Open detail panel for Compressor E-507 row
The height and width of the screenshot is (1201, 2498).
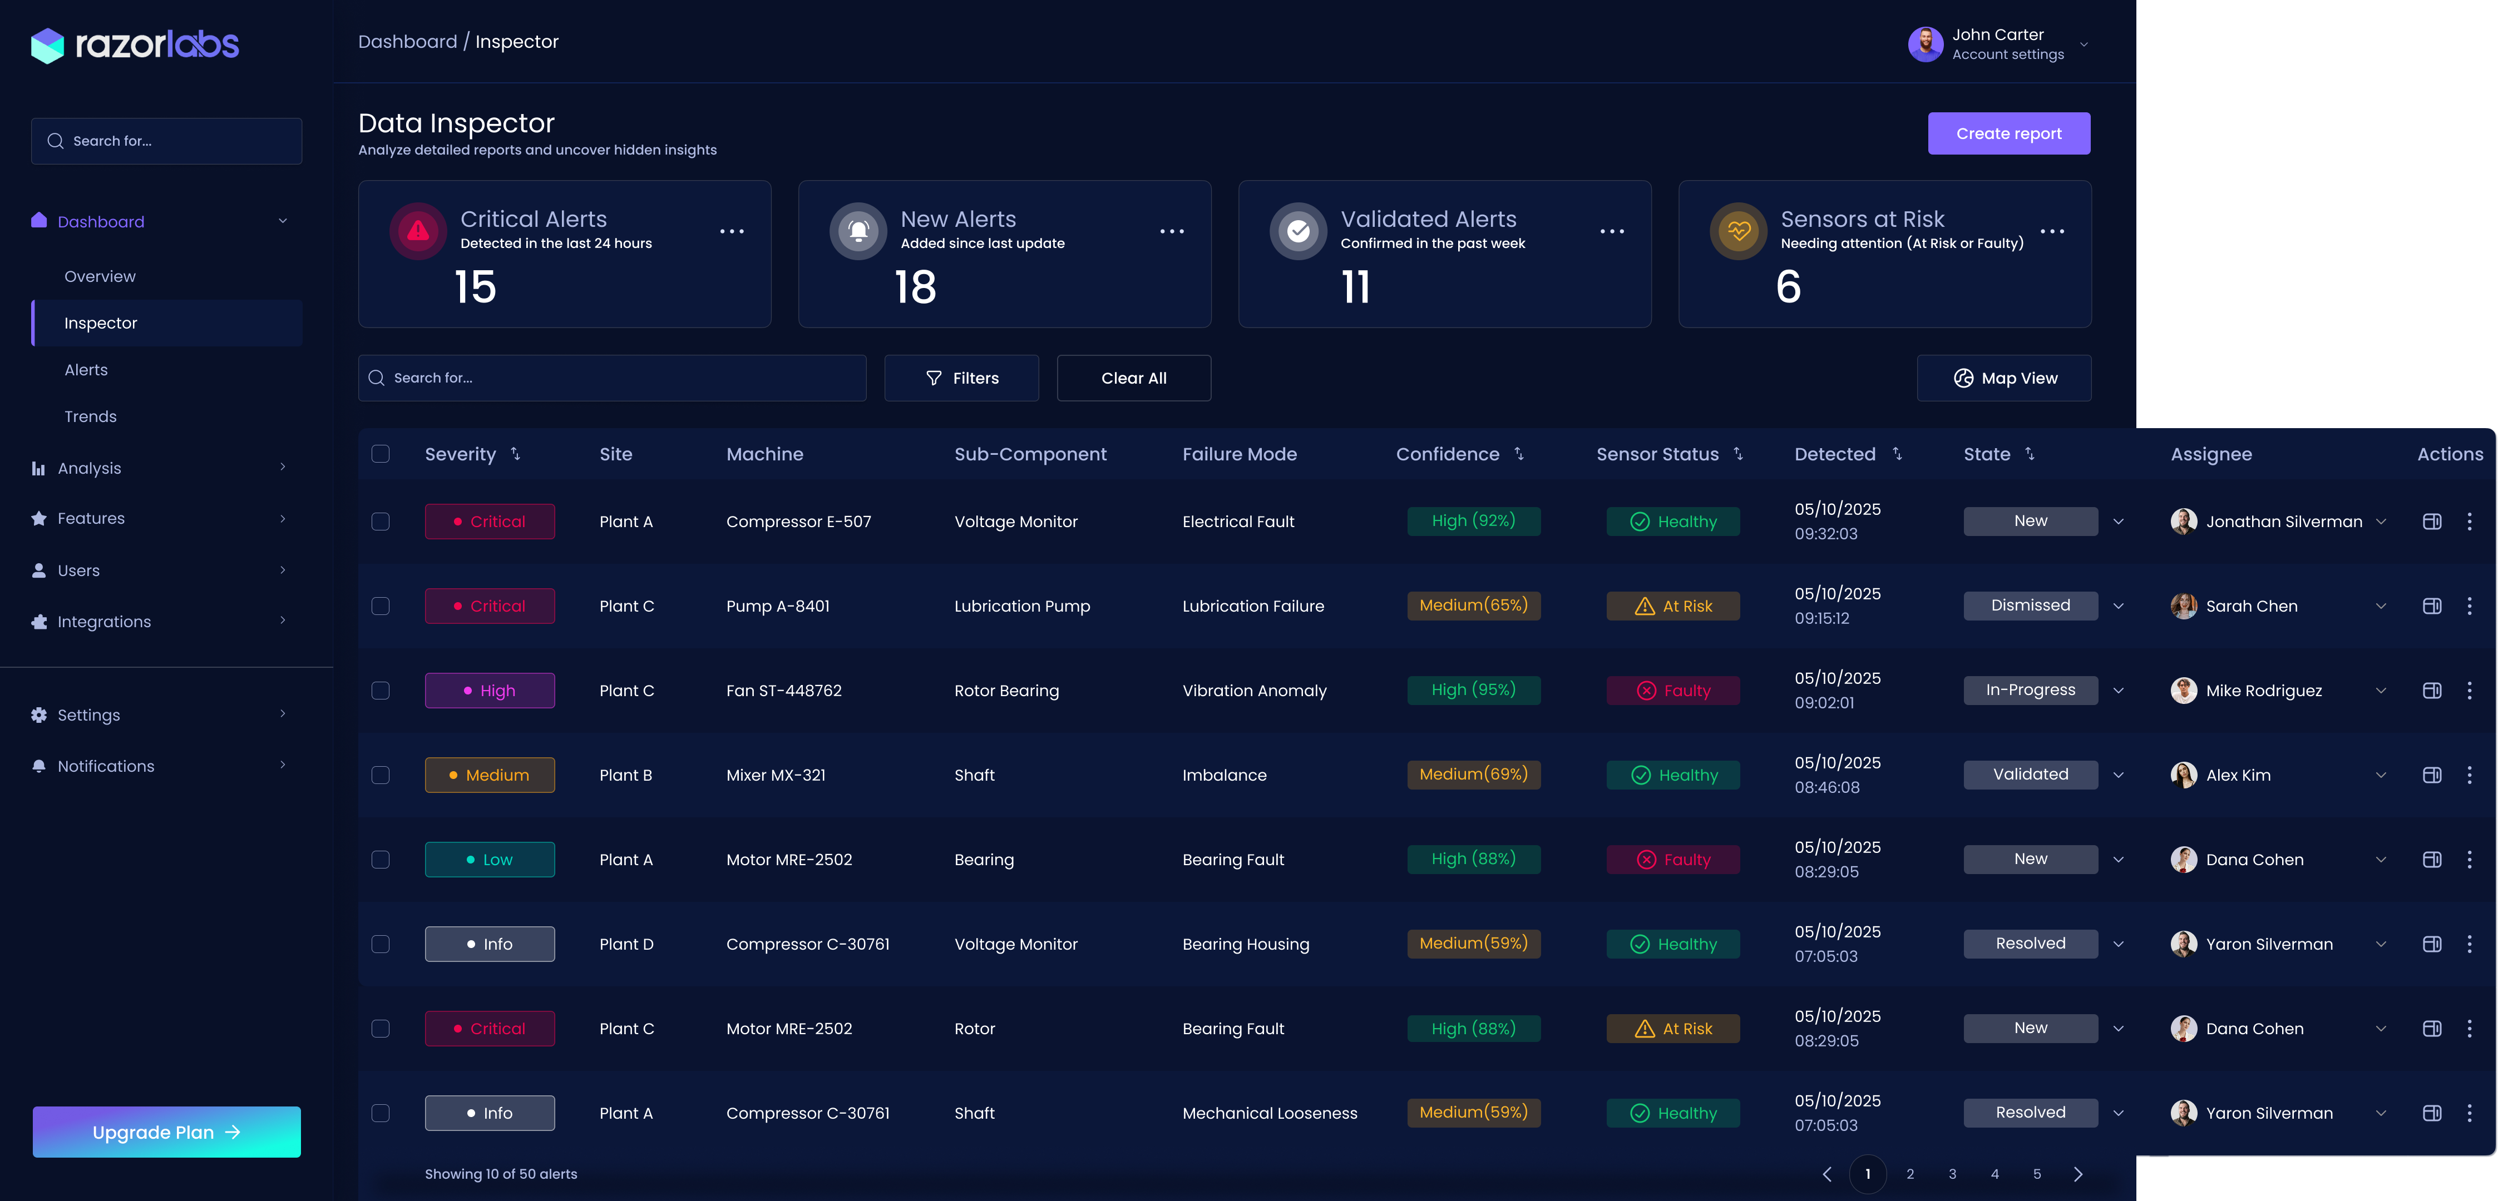[x=2432, y=522]
